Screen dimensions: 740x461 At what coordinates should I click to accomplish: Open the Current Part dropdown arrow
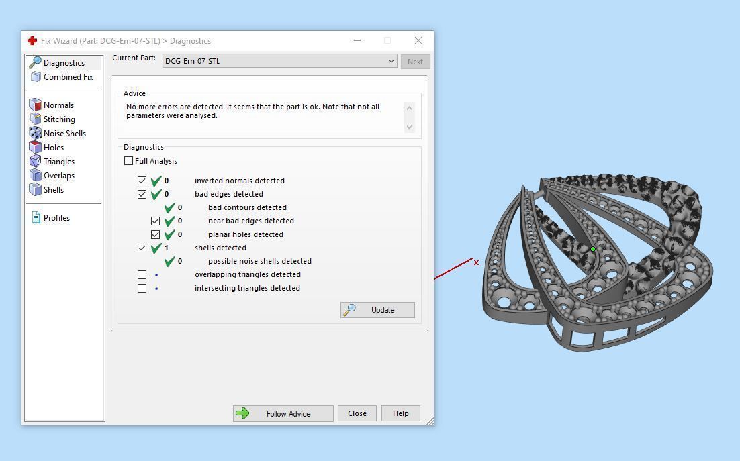pos(391,61)
